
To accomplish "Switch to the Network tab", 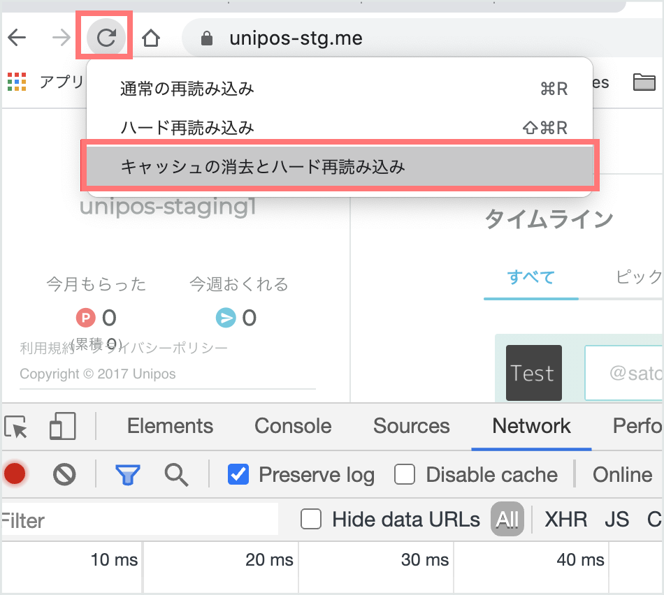I will (531, 426).
